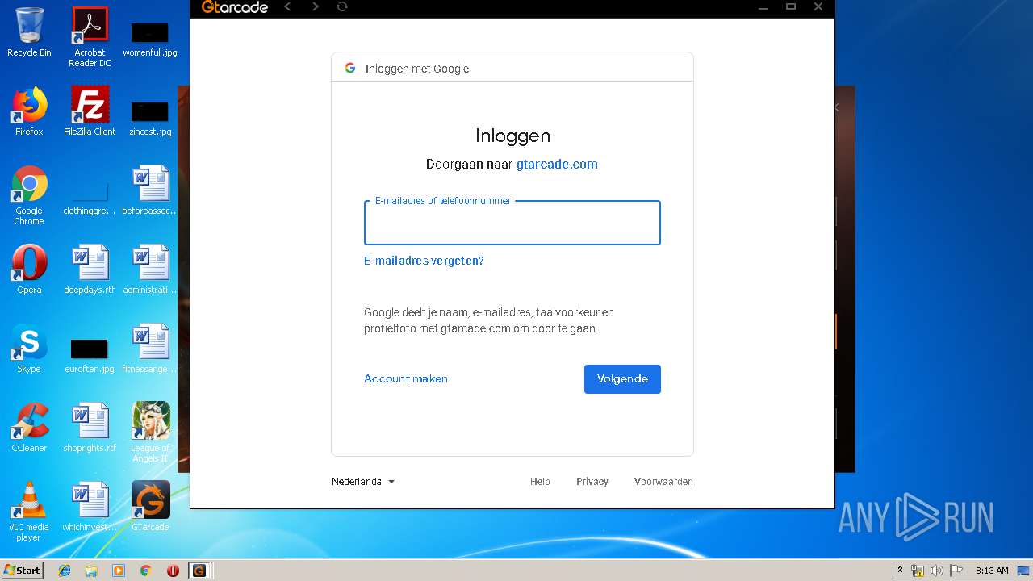
Task: Select shoprights.rtf document
Action: pos(90,428)
